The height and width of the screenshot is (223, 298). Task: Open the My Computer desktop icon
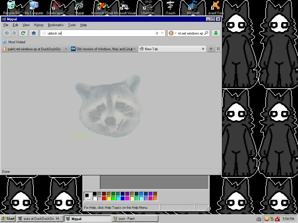click(x=34, y=8)
